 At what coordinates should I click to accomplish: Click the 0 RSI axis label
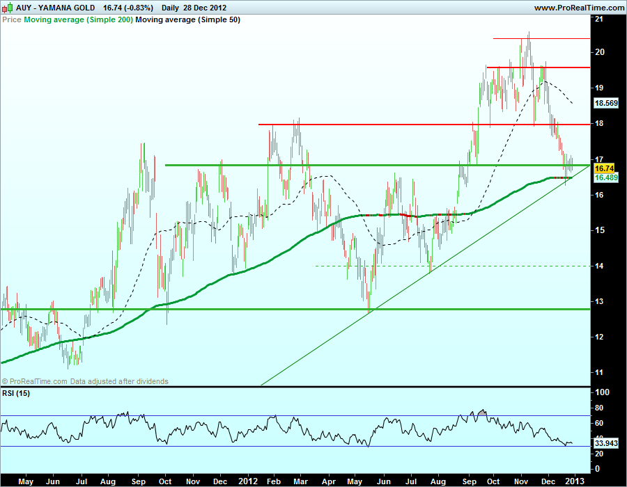pyautogui.click(x=598, y=469)
